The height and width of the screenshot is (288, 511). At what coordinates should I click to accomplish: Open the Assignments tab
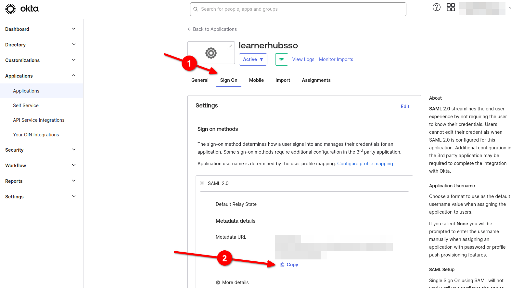[x=316, y=80]
